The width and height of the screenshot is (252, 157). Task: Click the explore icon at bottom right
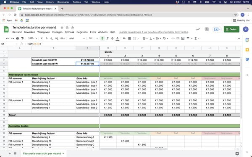[x=237, y=154]
